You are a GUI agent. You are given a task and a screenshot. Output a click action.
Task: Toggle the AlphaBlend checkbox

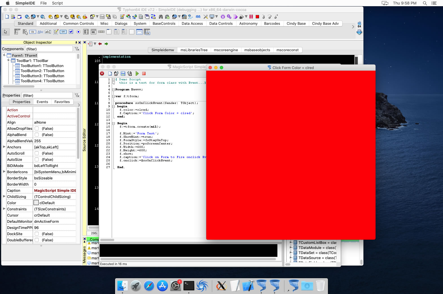pyautogui.click(x=37, y=135)
